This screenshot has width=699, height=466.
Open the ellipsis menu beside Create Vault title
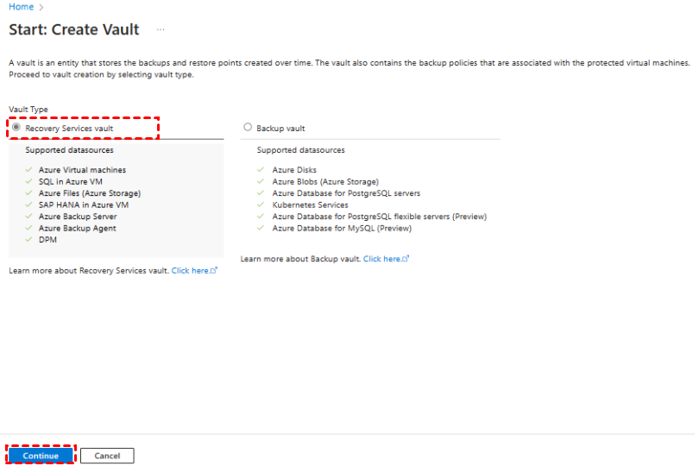[x=161, y=29]
